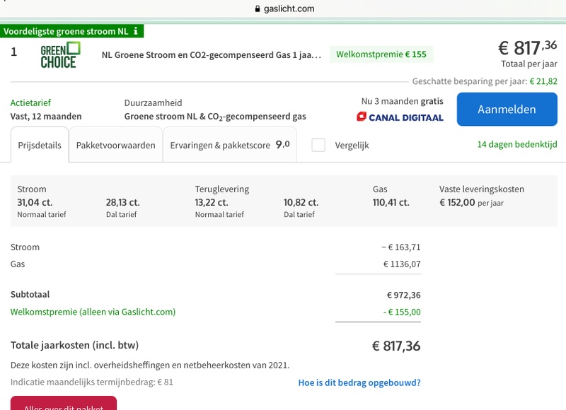The image size is (566, 410).
Task: Click the Greenchoice logo
Action: click(61, 54)
